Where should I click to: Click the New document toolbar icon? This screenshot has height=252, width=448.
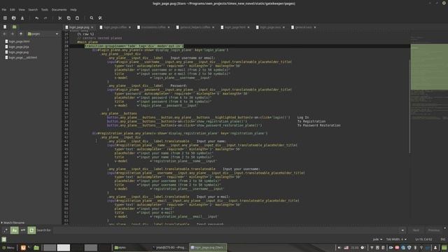click(x=5, y=18)
